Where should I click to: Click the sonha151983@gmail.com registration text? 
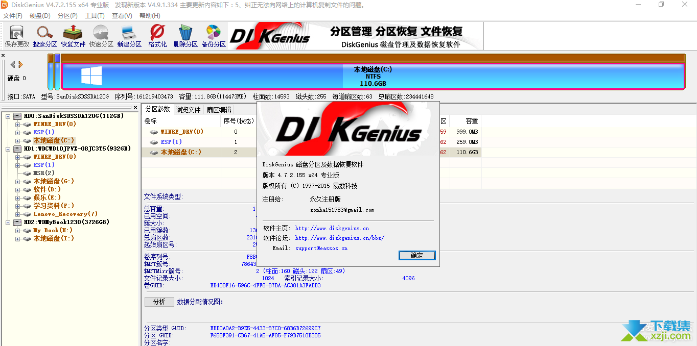click(342, 210)
